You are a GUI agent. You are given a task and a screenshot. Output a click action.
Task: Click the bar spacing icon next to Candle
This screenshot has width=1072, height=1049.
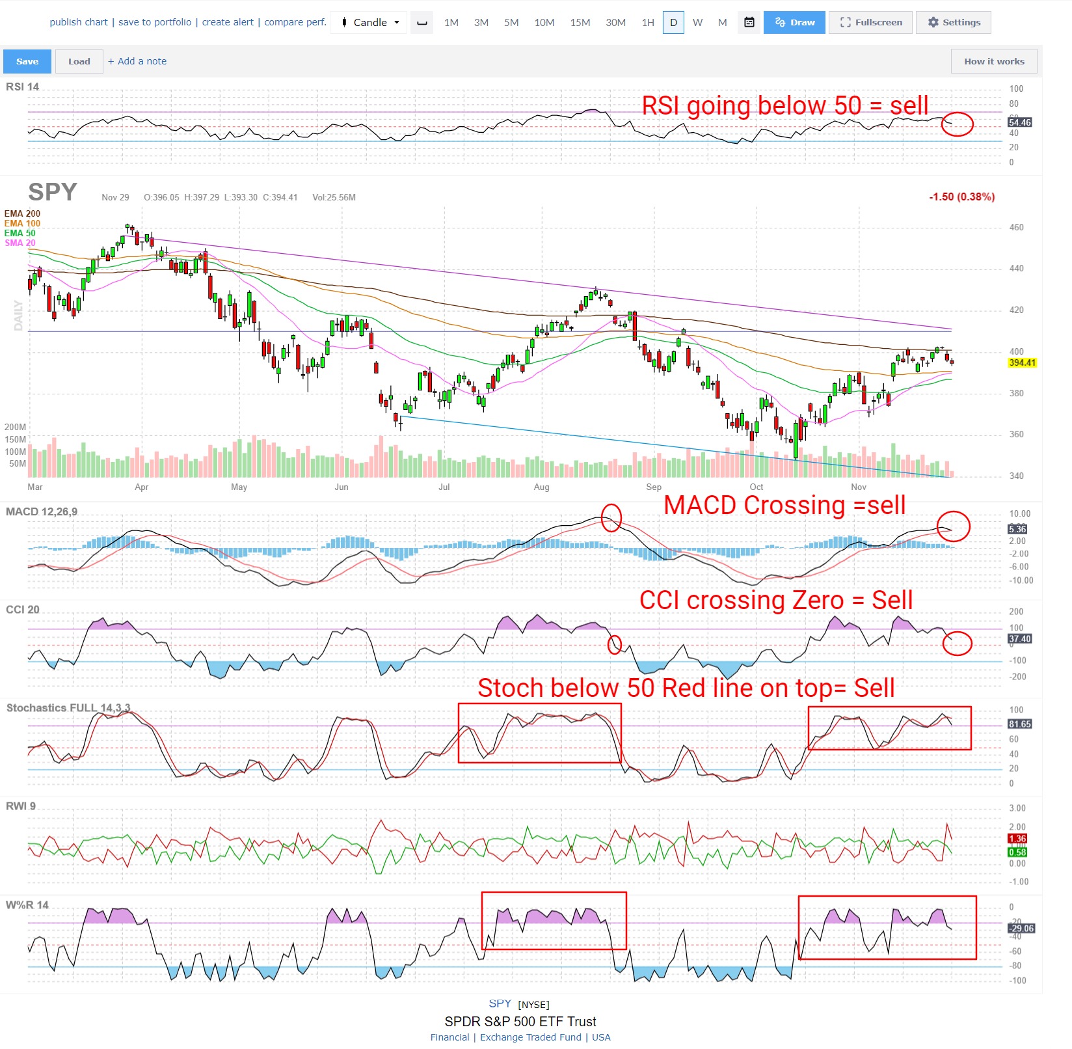click(x=422, y=22)
